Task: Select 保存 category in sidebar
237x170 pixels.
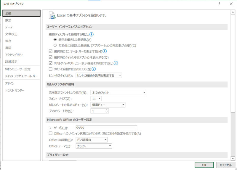Action: tap(21, 41)
